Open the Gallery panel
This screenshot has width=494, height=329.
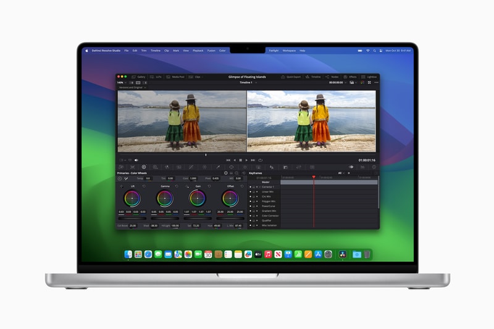(x=138, y=77)
